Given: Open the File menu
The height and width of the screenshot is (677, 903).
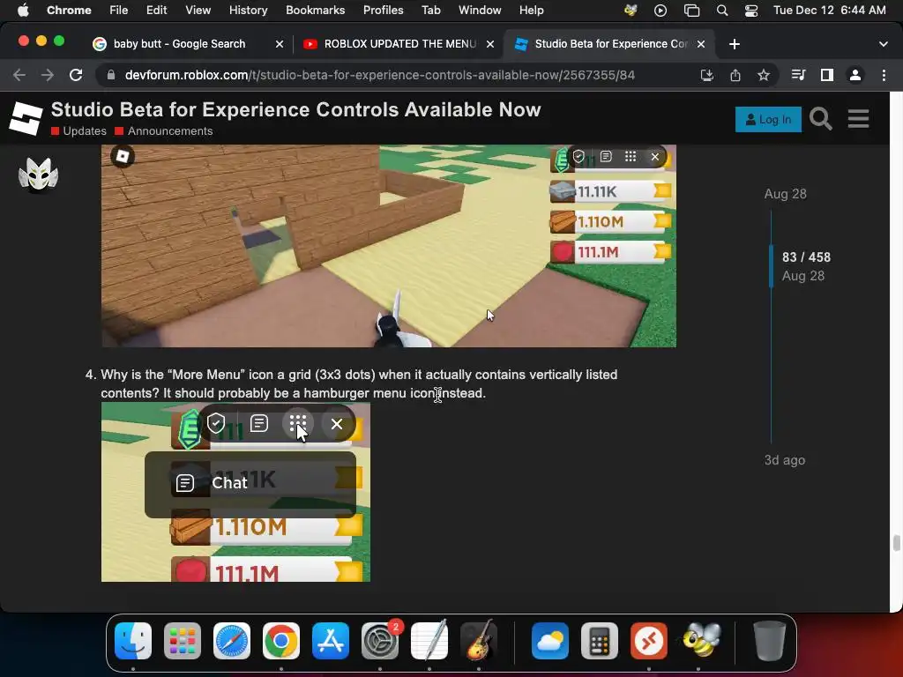Looking at the screenshot, I should click(x=119, y=10).
